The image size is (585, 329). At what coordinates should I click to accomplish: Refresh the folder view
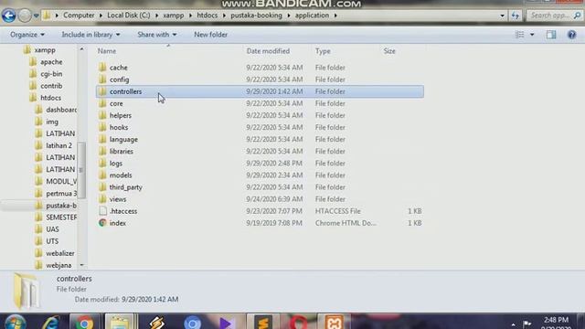coord(516,16)
